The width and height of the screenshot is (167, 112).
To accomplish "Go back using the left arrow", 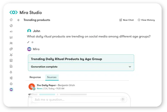I will tap(19, 20).
